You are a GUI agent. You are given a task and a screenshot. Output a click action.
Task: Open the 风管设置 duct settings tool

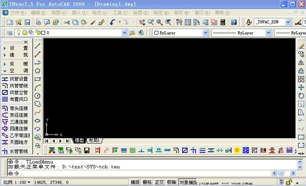15,79
